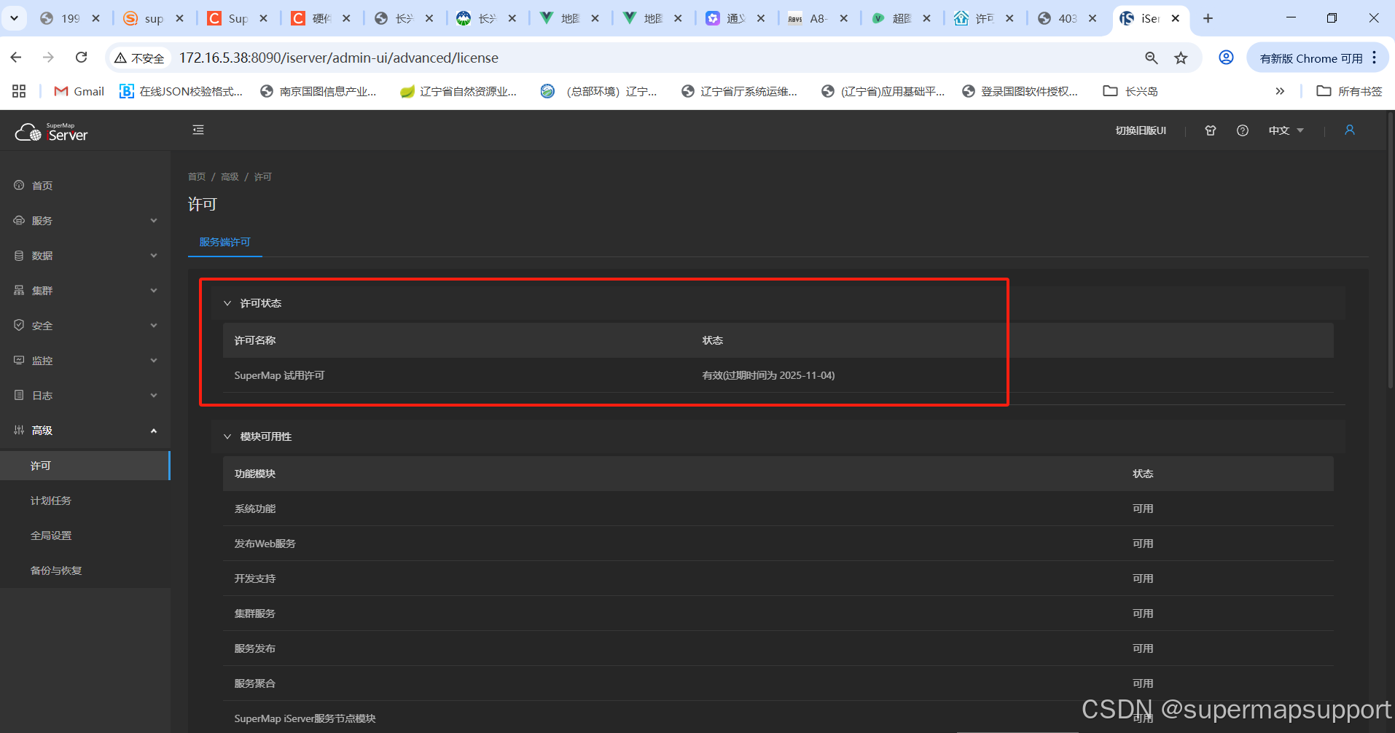Open the tab search dropdown arrow

point(14,18)
